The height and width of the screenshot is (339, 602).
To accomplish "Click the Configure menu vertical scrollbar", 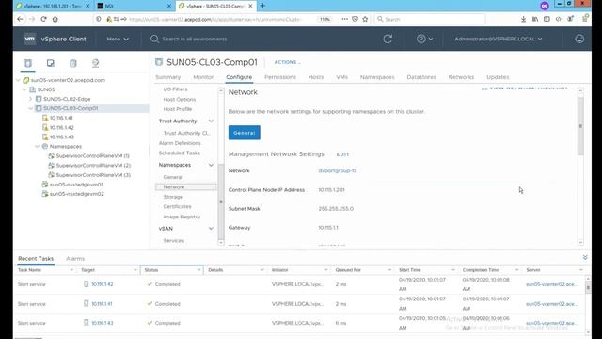I will tap(221, 202).
